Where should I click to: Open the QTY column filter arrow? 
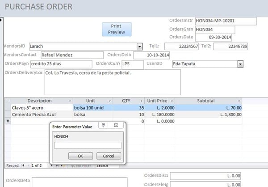tap(141, 101)
